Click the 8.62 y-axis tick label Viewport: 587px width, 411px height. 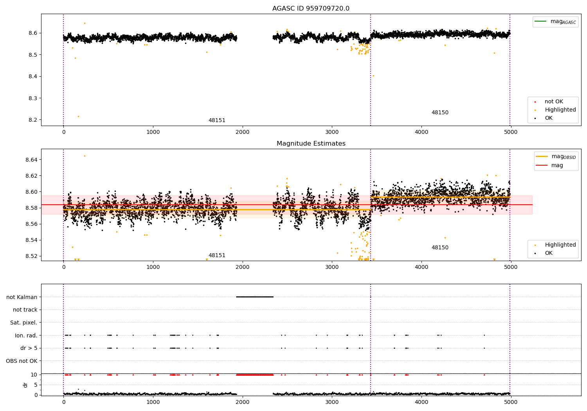point(31,176)
